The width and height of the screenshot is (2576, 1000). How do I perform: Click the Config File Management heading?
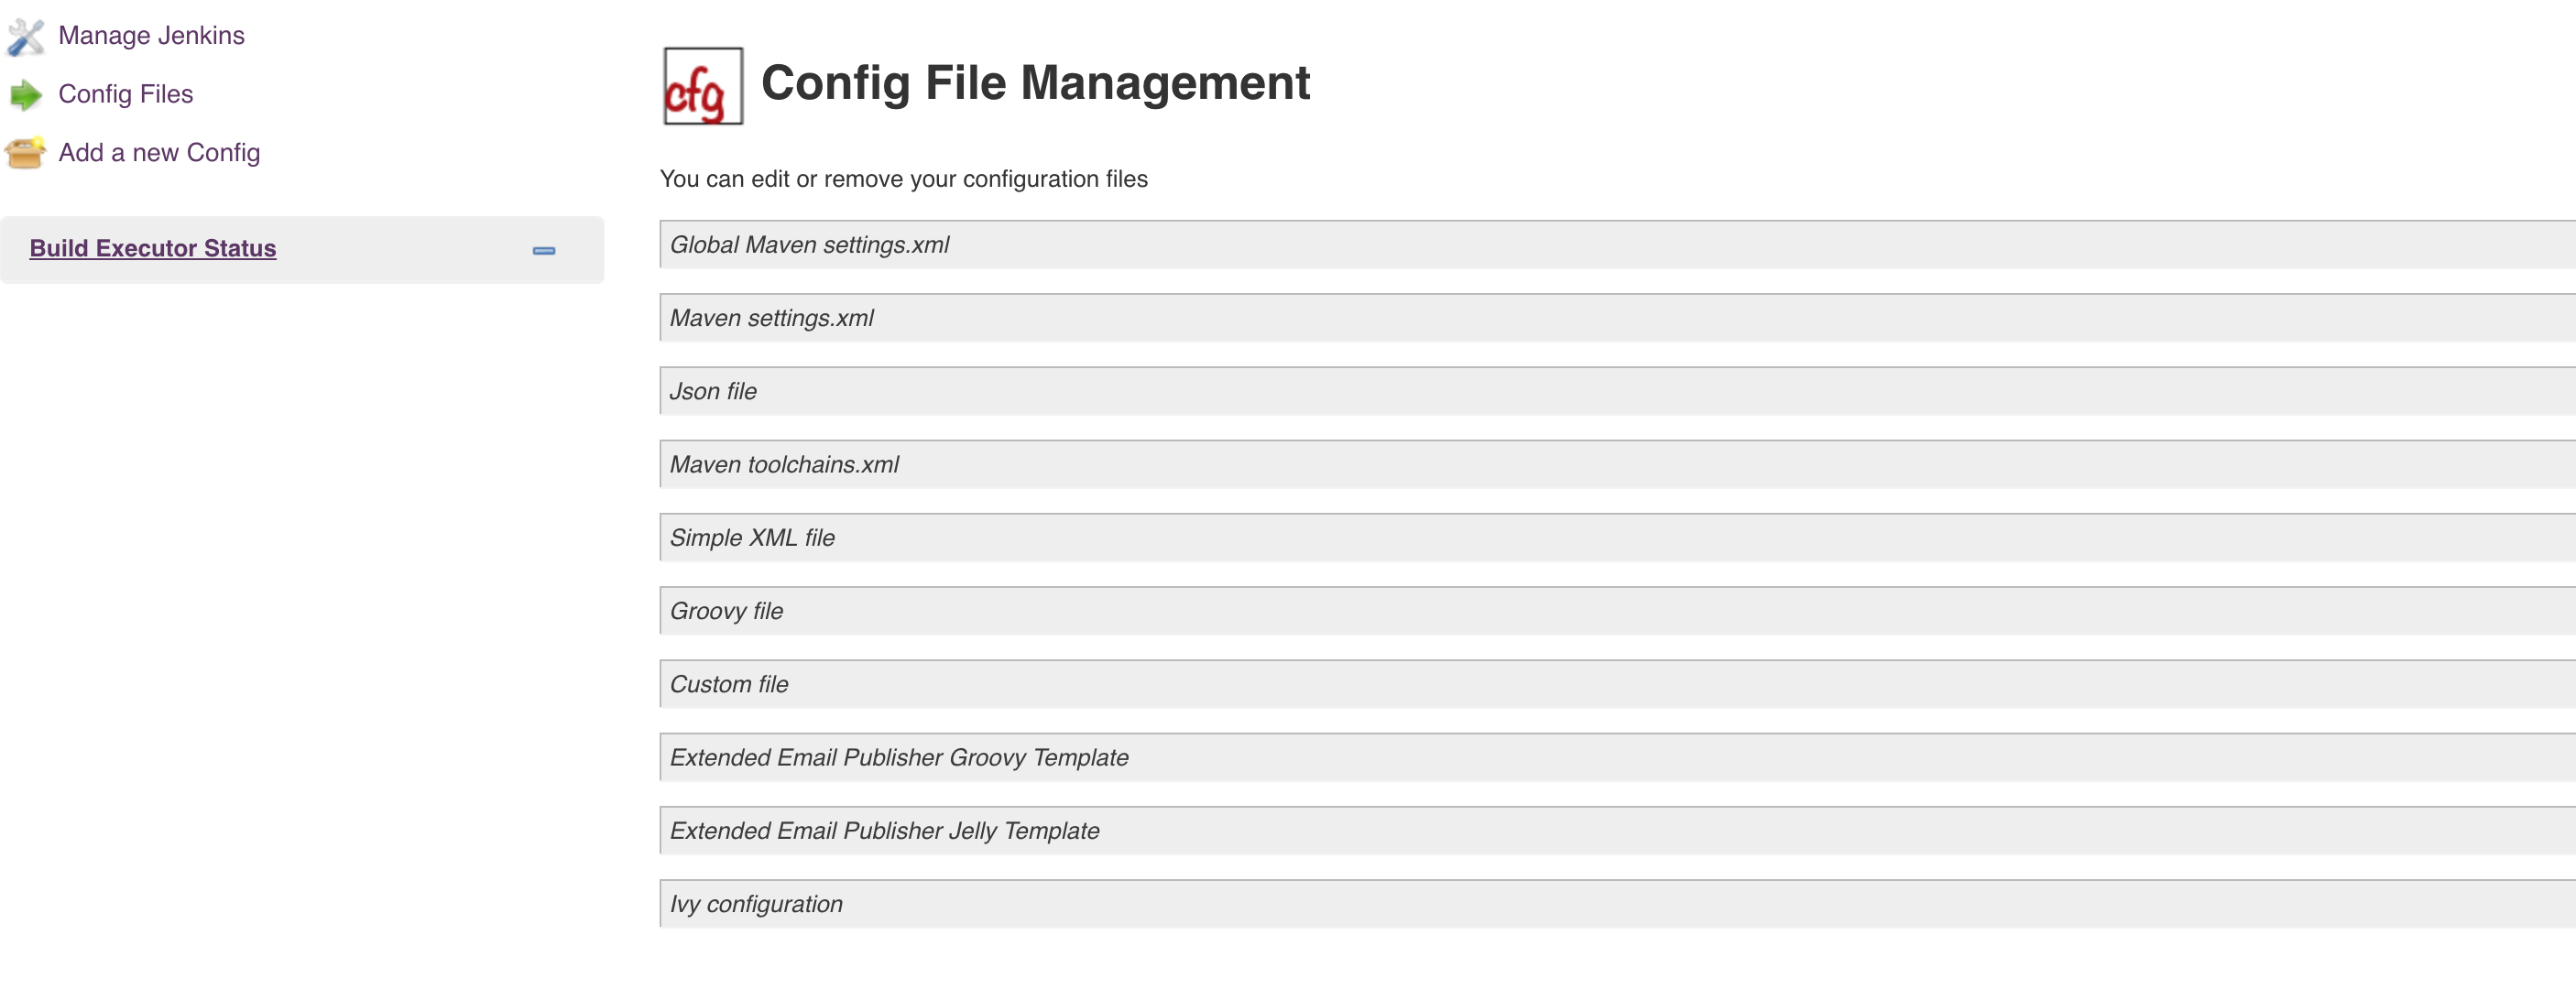pyautogui.click(x=1035, y=83)
